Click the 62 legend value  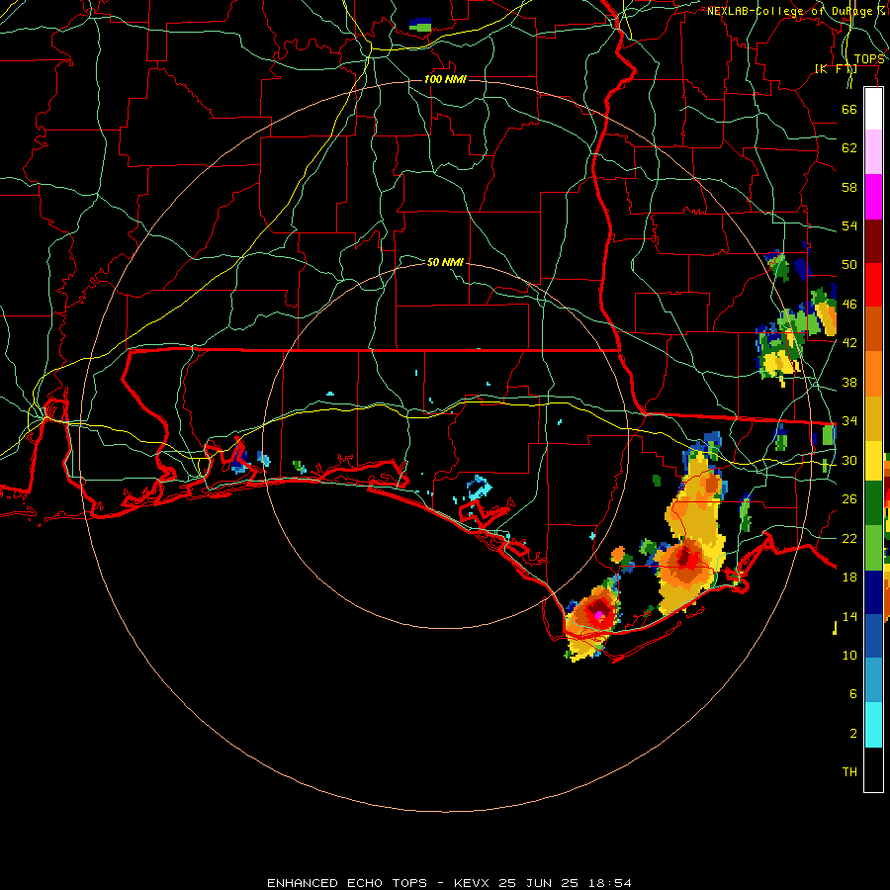click(x=849, y=147)
